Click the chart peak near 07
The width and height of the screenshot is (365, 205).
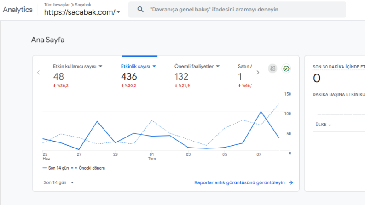coord(261,112)
